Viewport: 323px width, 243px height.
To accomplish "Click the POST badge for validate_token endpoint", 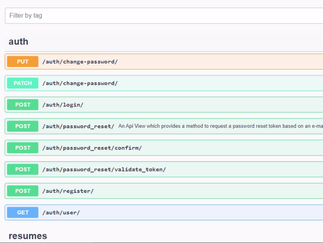I will point(22,169).
